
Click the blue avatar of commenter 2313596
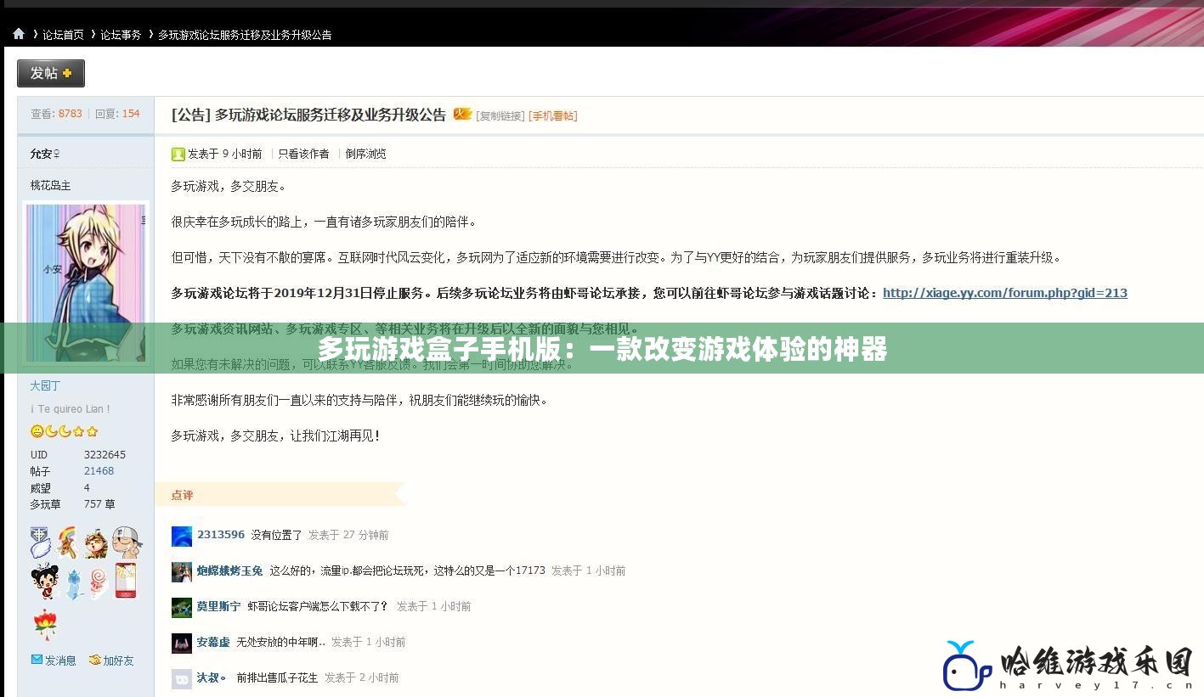182,536
